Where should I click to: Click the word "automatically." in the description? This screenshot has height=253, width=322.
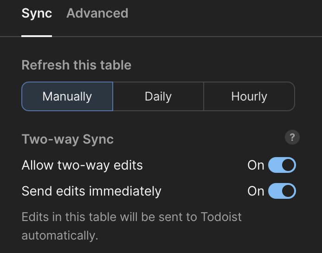(60, 235)
